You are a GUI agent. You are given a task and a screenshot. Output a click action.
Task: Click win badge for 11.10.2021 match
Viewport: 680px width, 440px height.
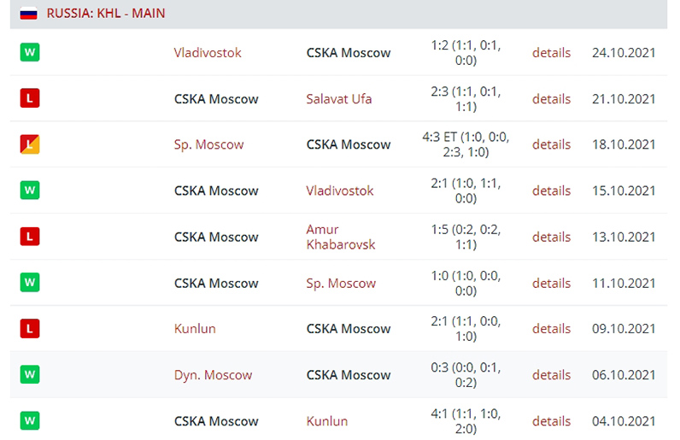pos(30,283)
